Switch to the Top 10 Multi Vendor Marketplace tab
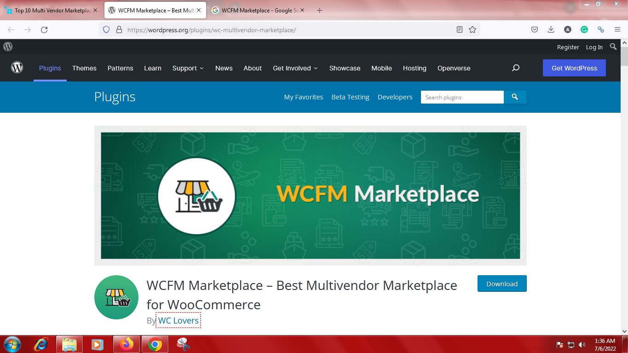Viewport: 628px width, 353px height. tap(50, 10)
